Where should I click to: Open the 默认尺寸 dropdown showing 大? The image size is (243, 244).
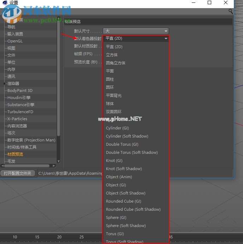pos(136,31)
